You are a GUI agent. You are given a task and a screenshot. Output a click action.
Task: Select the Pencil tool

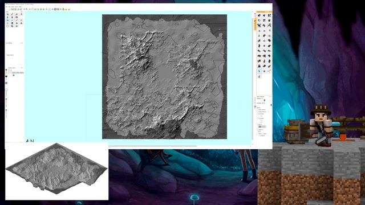[12, 14]
